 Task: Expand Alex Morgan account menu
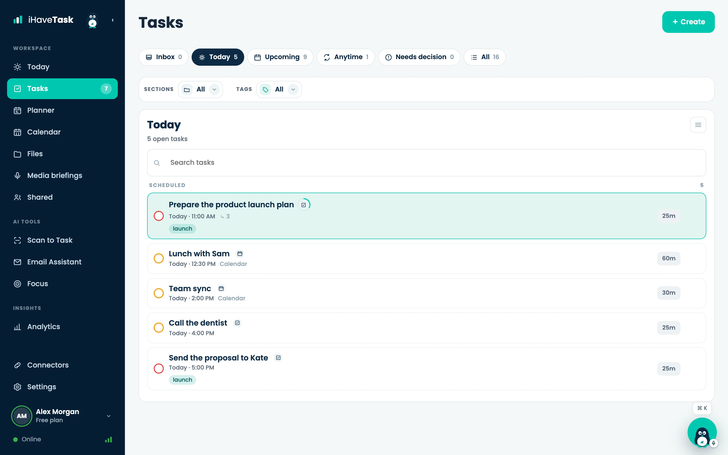click(62, 416)
